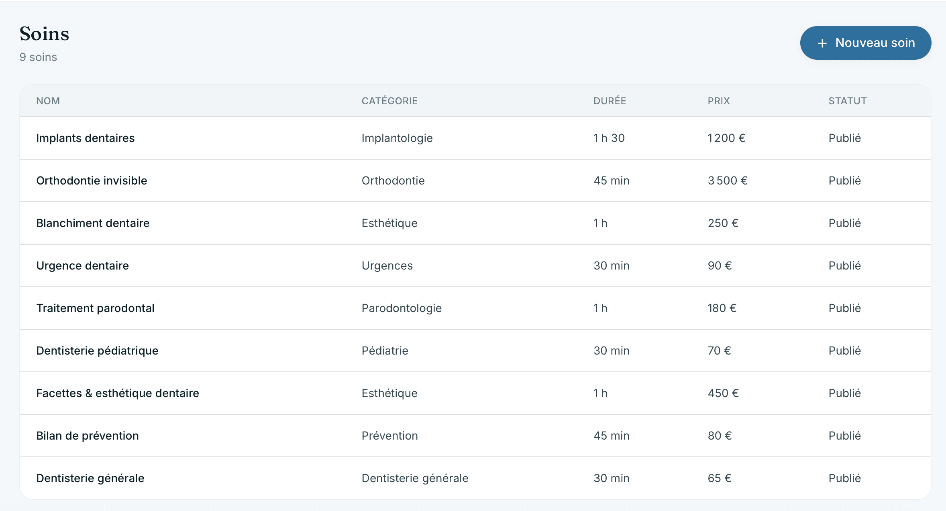946x511 pixels.
Task: Click the Pédiatrie category cell
Action: click(385, 351)
